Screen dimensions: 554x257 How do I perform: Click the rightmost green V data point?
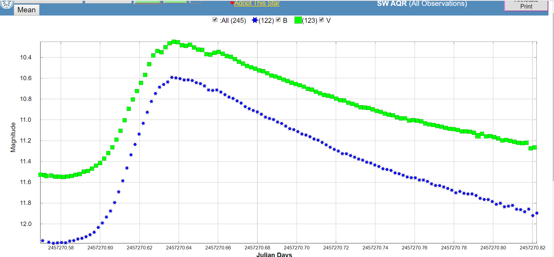(x=535, y=148)
